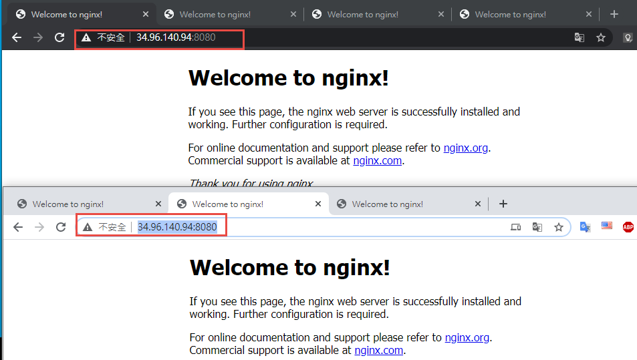Close first tab in light browser window
This screenshot has width=637, height=360.
pos(158,204)
